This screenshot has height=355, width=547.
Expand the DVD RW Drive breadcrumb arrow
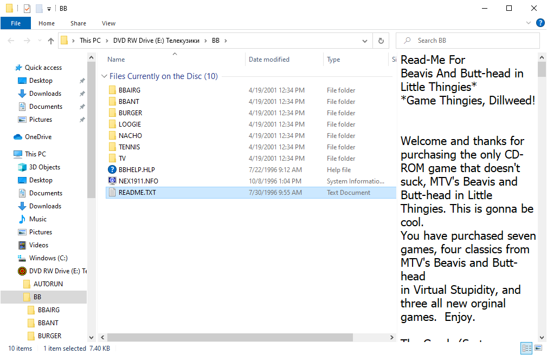[x=205, y=41]
